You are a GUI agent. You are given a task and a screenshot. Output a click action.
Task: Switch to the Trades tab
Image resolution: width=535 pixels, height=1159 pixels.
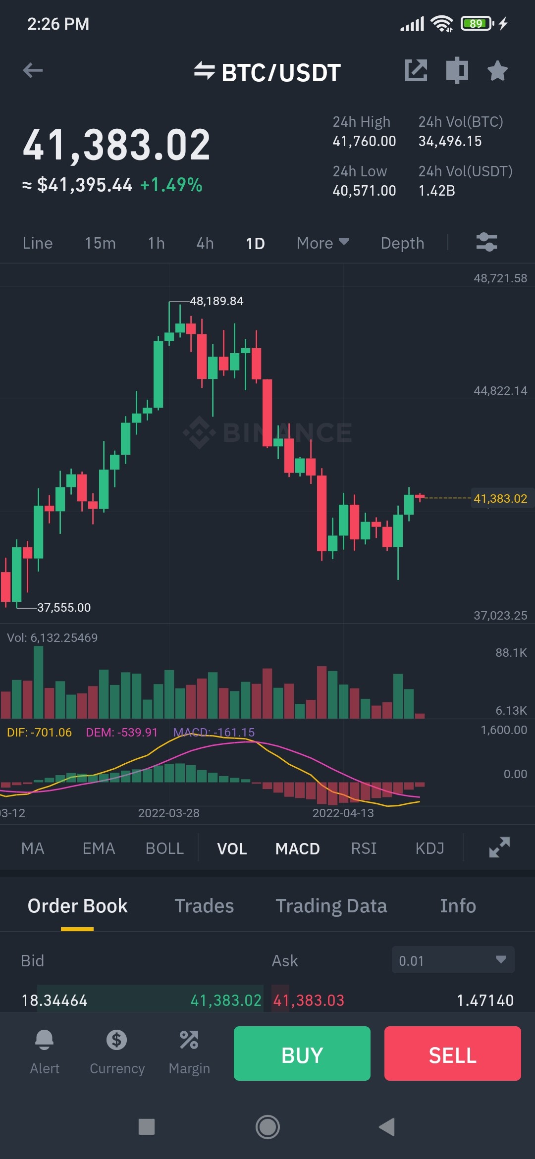(x=204, y=906)
